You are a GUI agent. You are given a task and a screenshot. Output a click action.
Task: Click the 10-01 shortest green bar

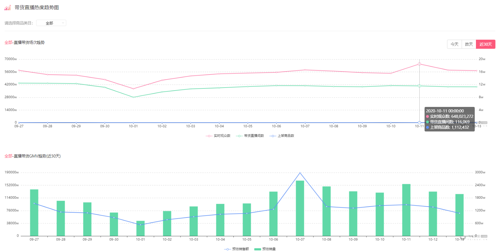[140, 228]
